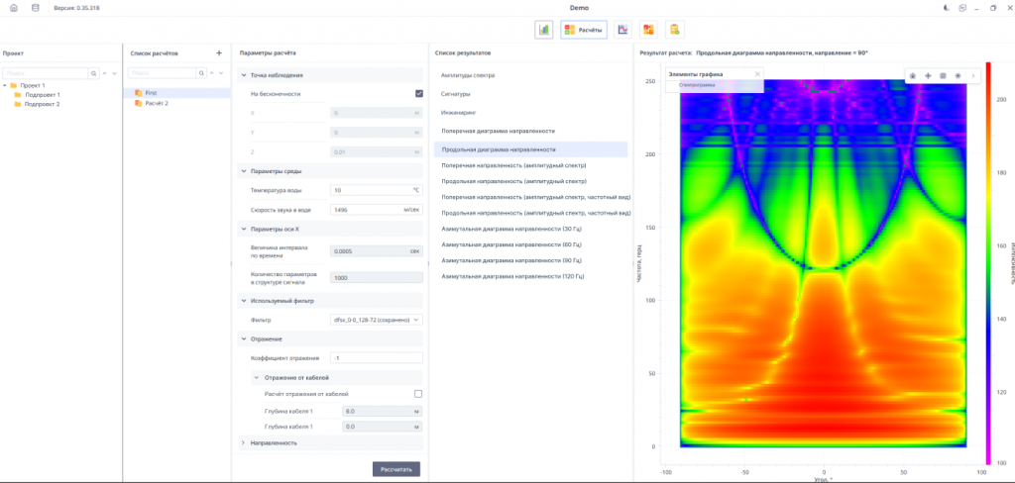Open the orange heatmap toolbar icon
This screenshot has width=1015, height=483.
[648, 29]
